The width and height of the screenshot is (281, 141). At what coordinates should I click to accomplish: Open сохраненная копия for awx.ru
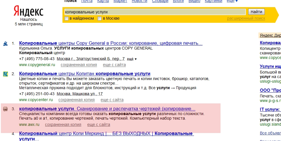(63, 124)
